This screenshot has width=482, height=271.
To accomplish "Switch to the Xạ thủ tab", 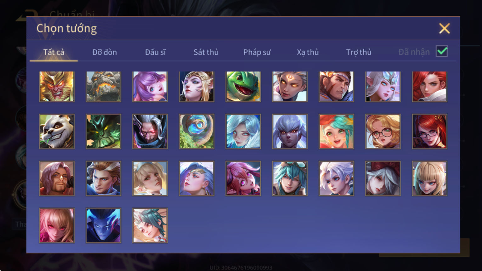I will [308, 52].
